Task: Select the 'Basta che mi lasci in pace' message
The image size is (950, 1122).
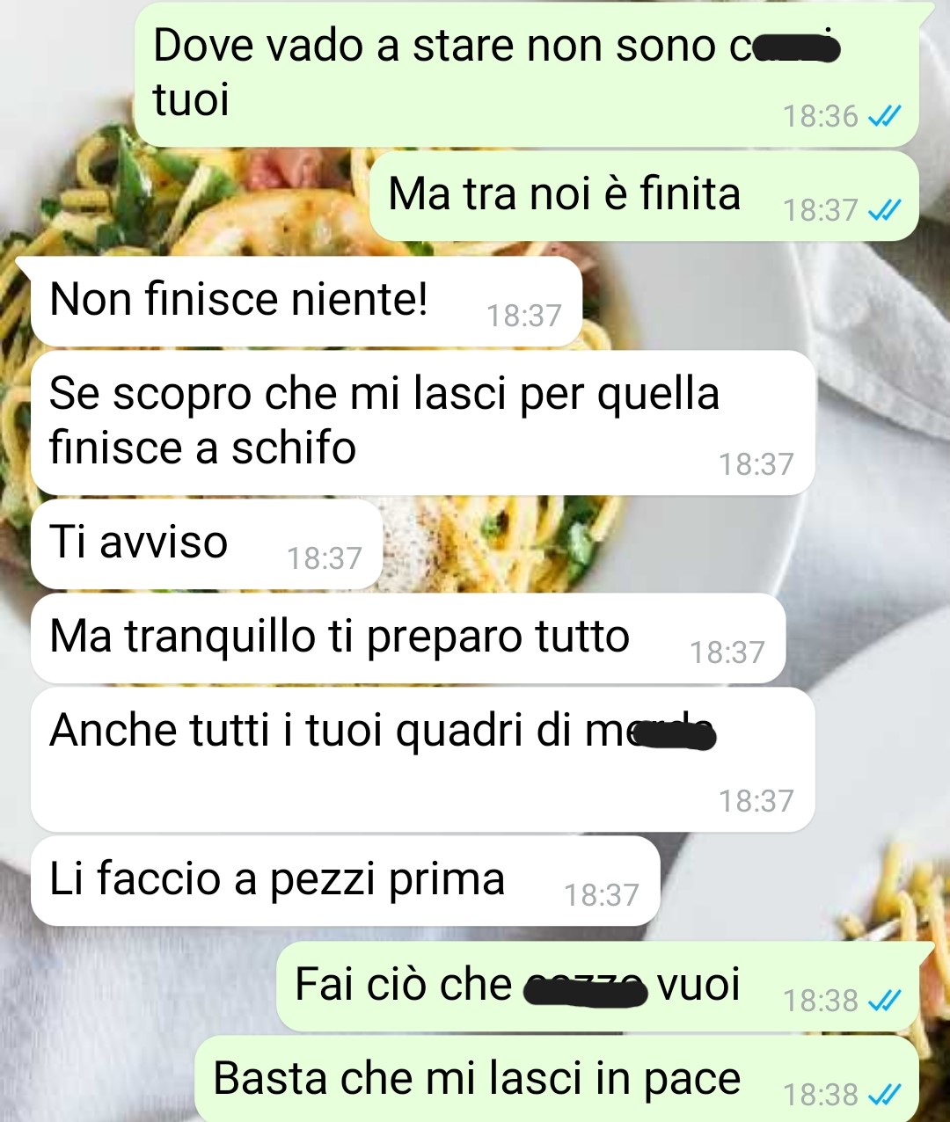Action: (557, 1079)
